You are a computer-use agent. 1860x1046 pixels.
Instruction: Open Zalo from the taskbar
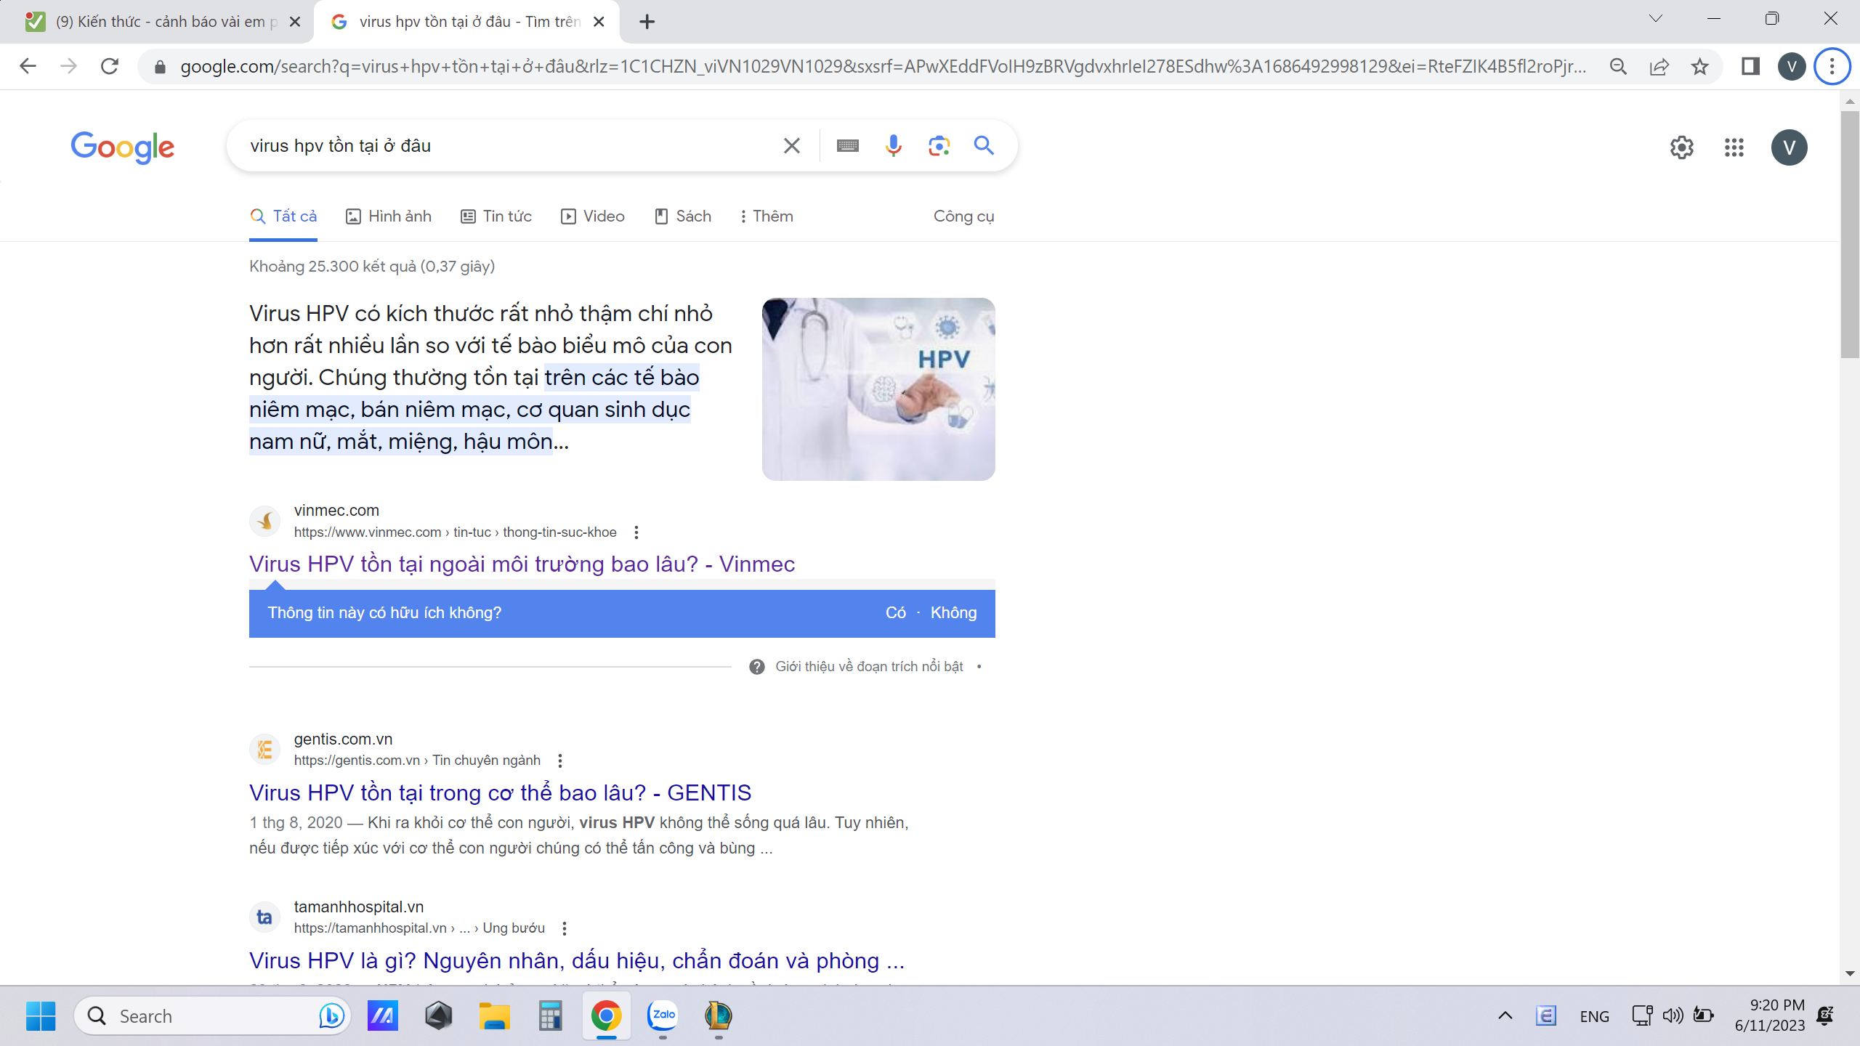[x=663, y=1015]
